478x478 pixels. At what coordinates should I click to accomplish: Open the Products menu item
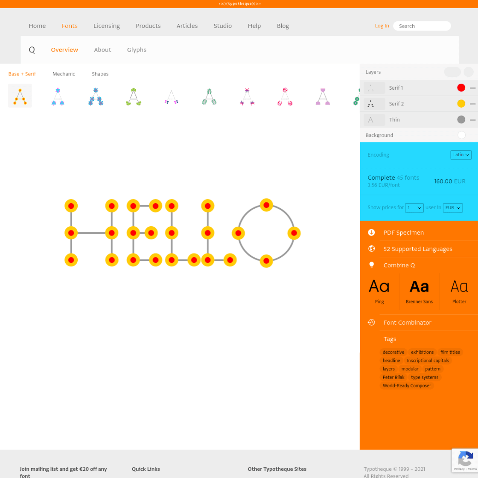[148, 26]
